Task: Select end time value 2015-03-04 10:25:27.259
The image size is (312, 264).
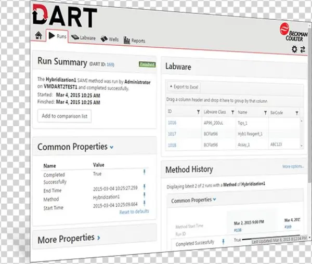Action: point(115,188)
